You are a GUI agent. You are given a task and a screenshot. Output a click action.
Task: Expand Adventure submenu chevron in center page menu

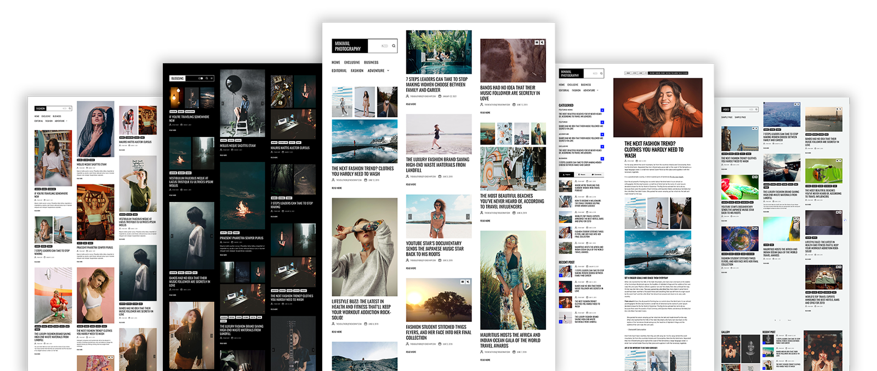pos(388,71)
